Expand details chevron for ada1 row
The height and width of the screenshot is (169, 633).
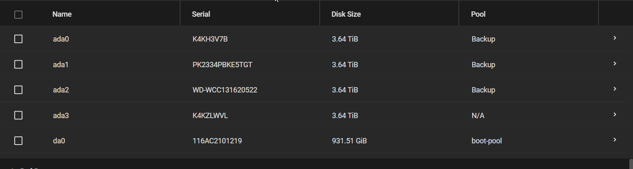coord(615,64)
